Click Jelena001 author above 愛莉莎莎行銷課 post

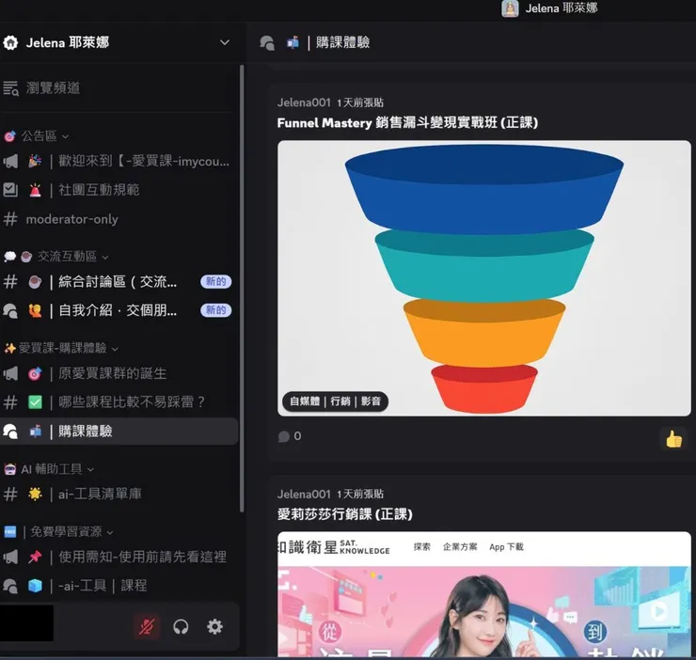(304, 494)
